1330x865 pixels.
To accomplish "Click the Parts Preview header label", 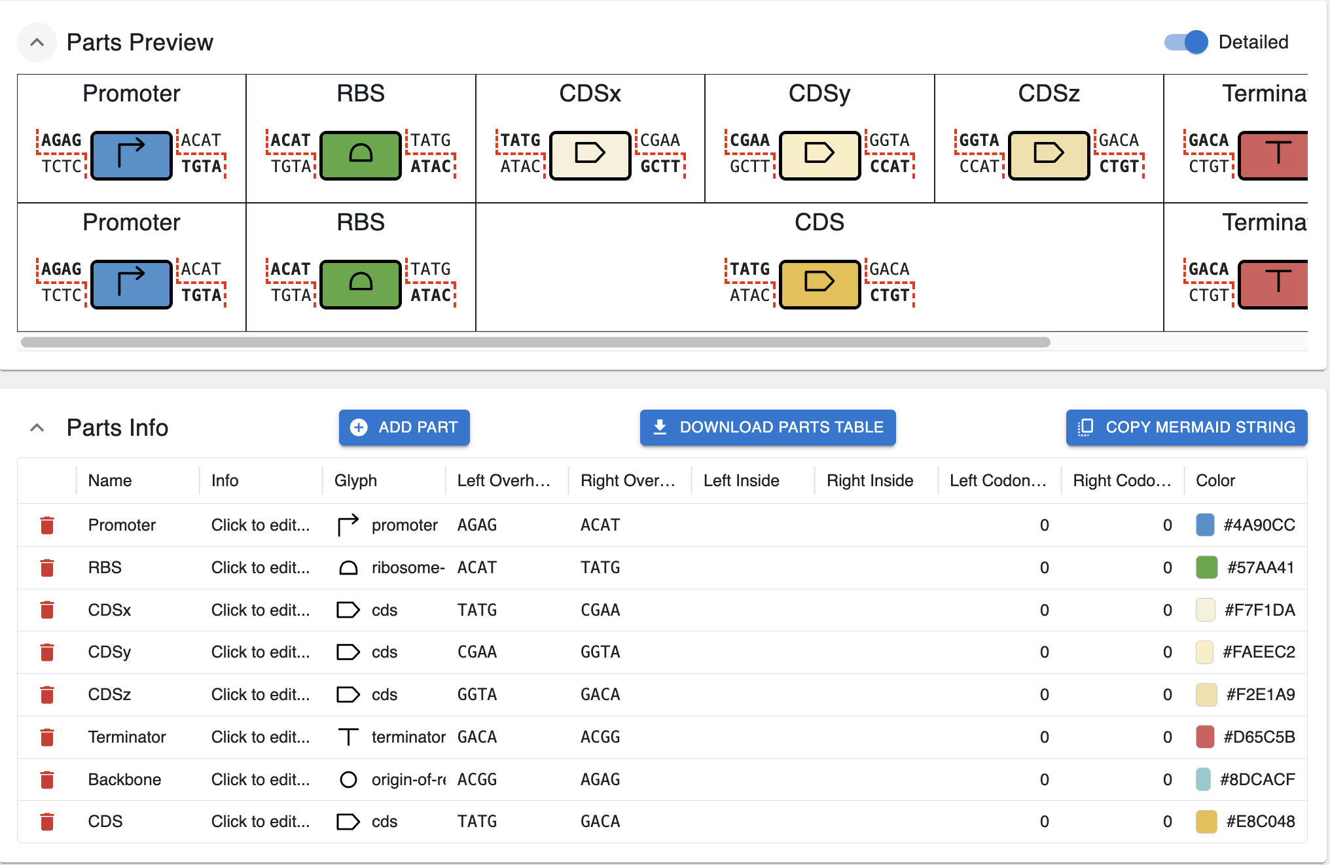I will [139, 41].
